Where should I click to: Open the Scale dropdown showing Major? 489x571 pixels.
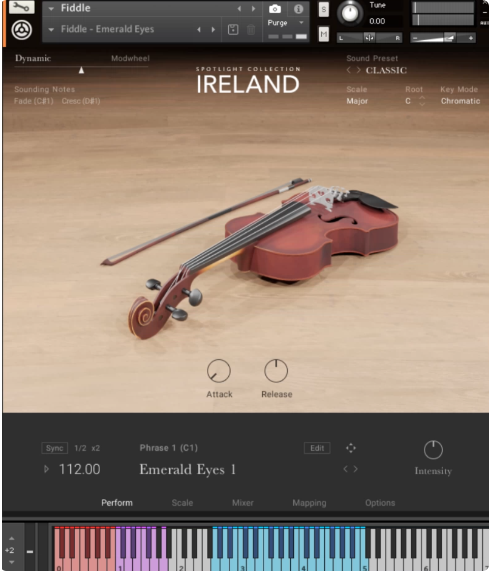pyautogui.click(x=357, y=101)
